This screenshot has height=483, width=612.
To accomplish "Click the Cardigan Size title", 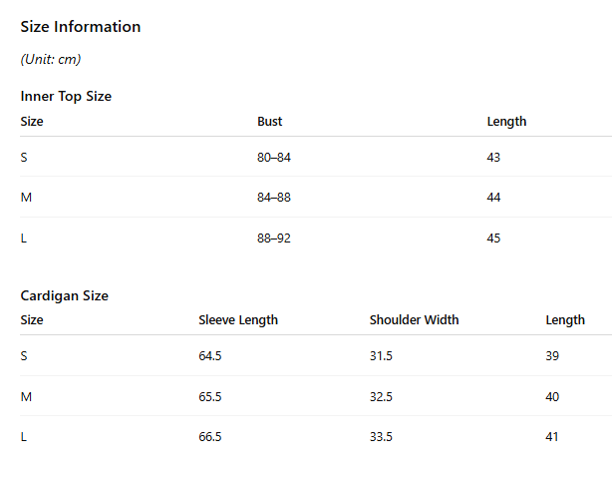I will [x=65, y=295].
